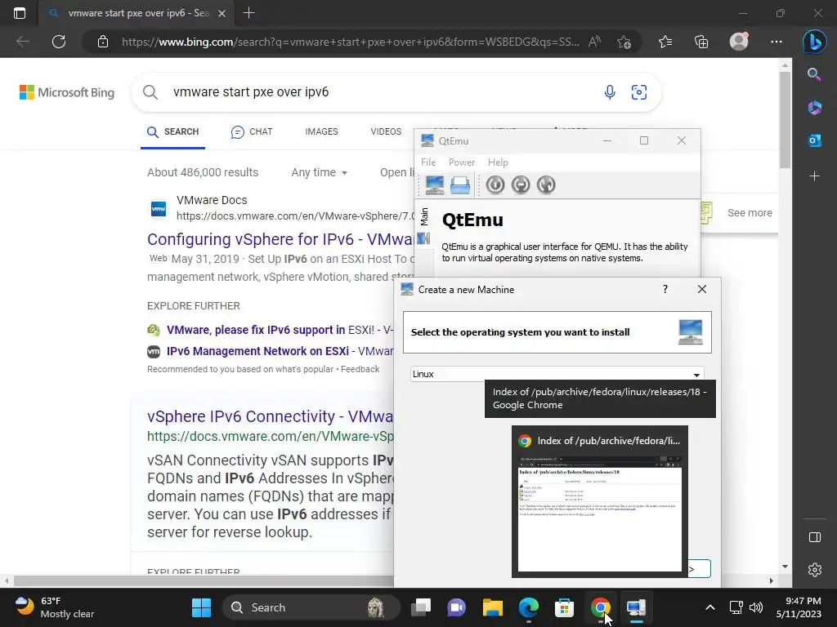Open Task View from the taskbar

(x=421, y=607)
